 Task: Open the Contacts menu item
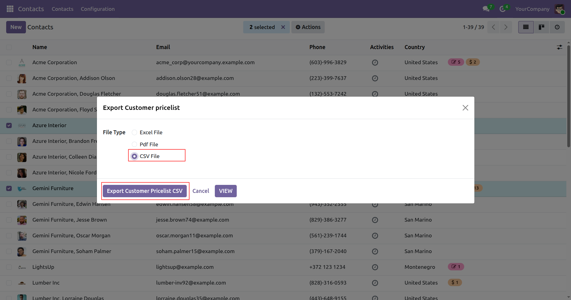pos(62,9)
